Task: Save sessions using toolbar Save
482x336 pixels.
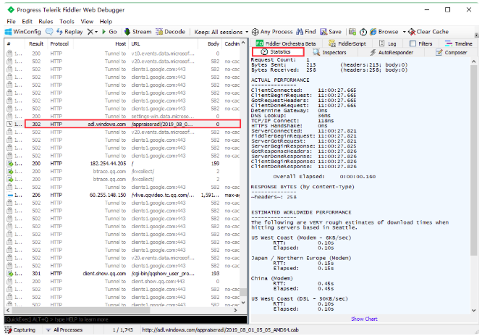Action: pos(331,32)
